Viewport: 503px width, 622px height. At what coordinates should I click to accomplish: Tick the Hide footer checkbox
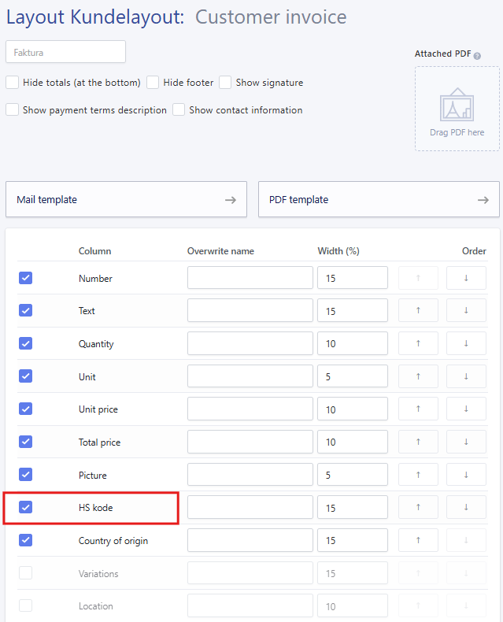[153, 83]
